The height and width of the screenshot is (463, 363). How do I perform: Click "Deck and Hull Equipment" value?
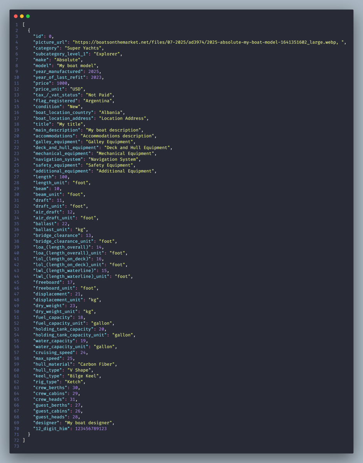[x=137, y=147]
